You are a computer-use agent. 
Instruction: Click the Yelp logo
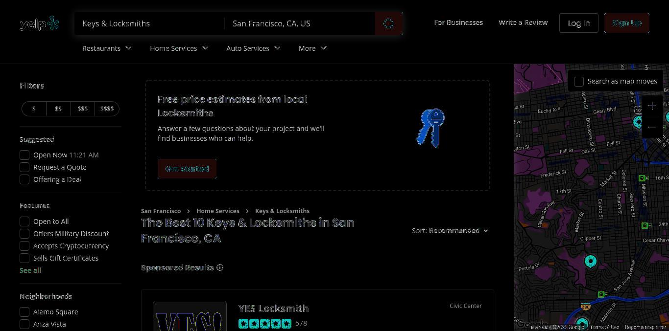[x=39, y=23]
